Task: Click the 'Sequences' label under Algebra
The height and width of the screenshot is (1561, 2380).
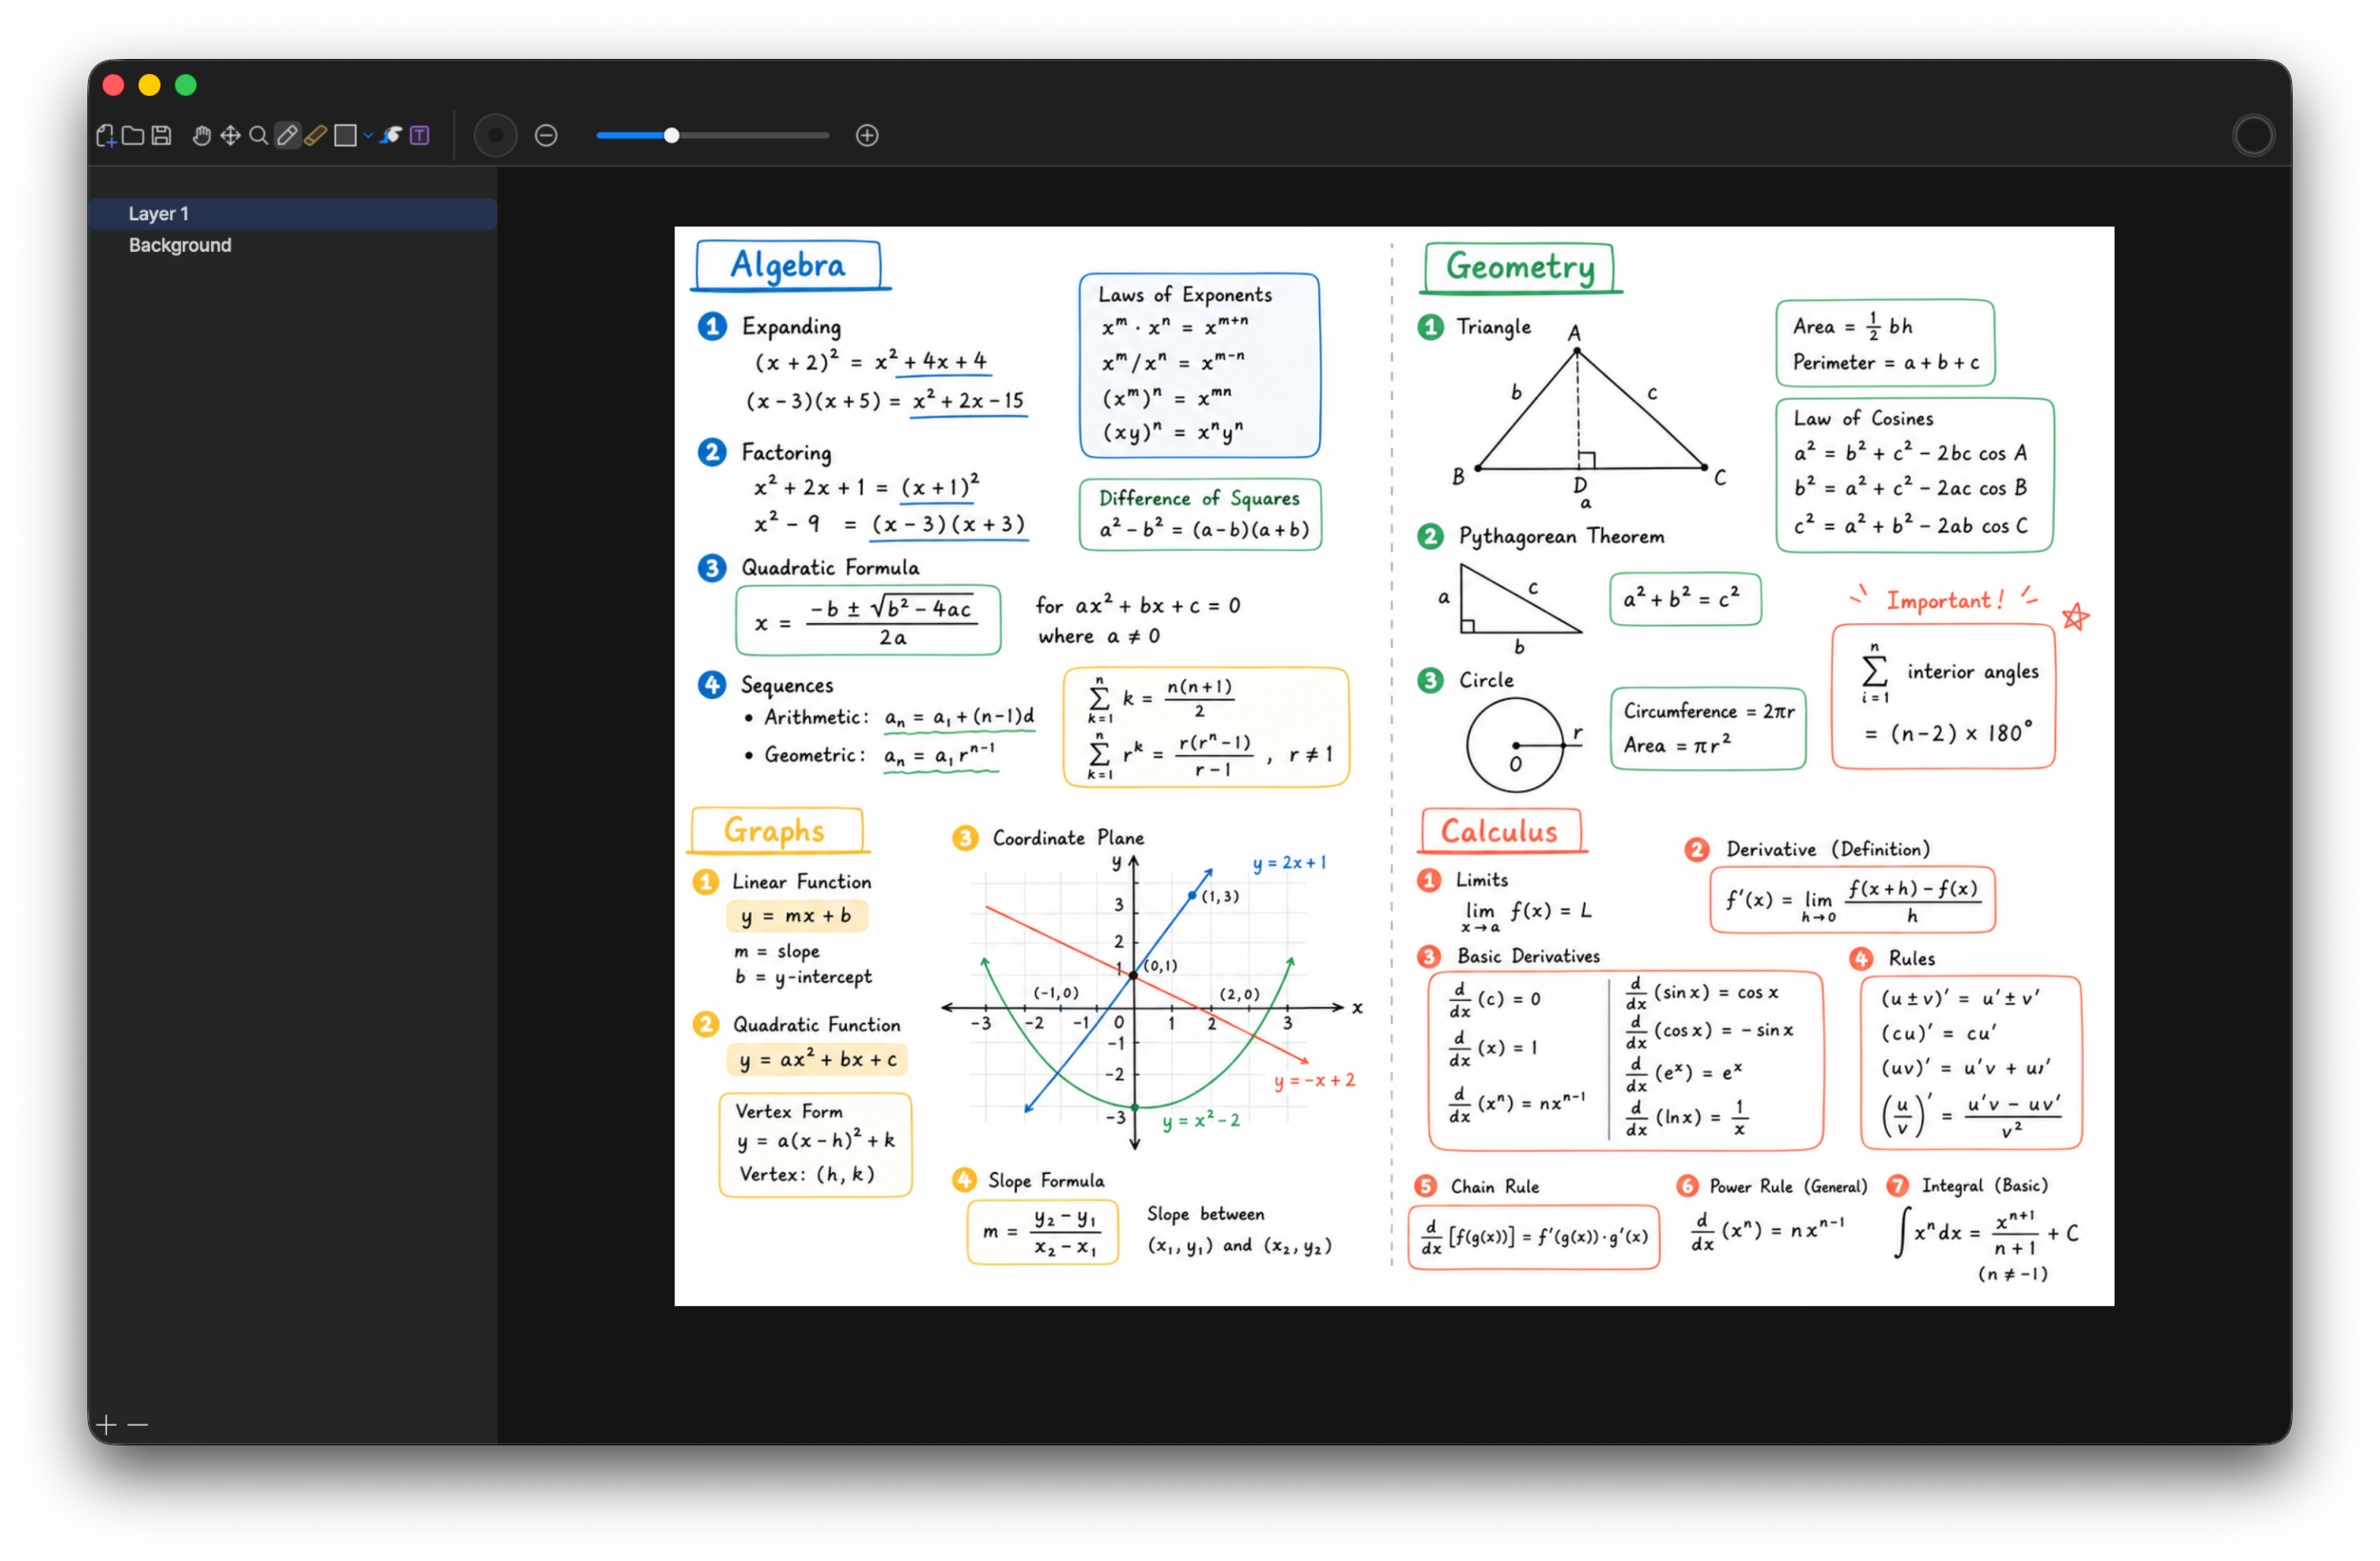Action: [787, 686]
